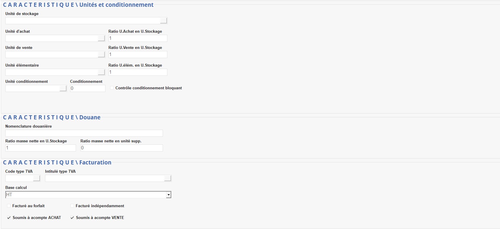
Task: Click the Unité de vente lookup button
Action: (101, 55)
